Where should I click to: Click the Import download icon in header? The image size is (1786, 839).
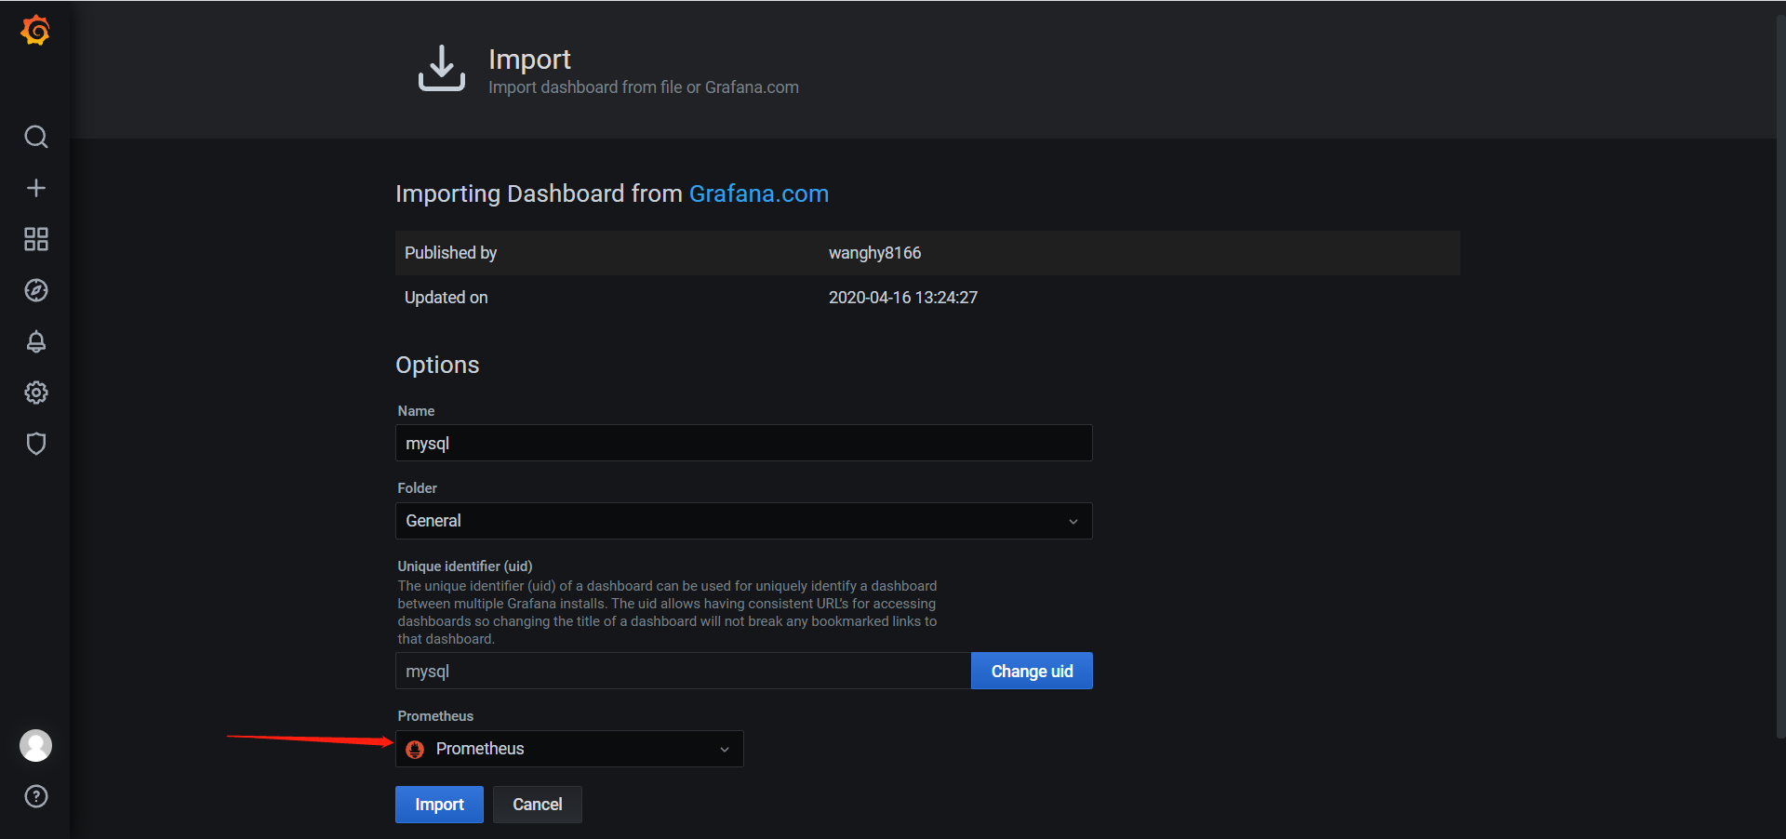point(442,68)
